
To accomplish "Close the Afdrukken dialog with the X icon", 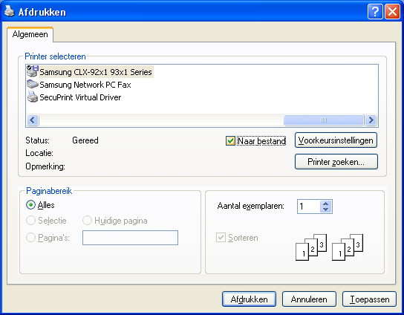I will coord(392,12).
